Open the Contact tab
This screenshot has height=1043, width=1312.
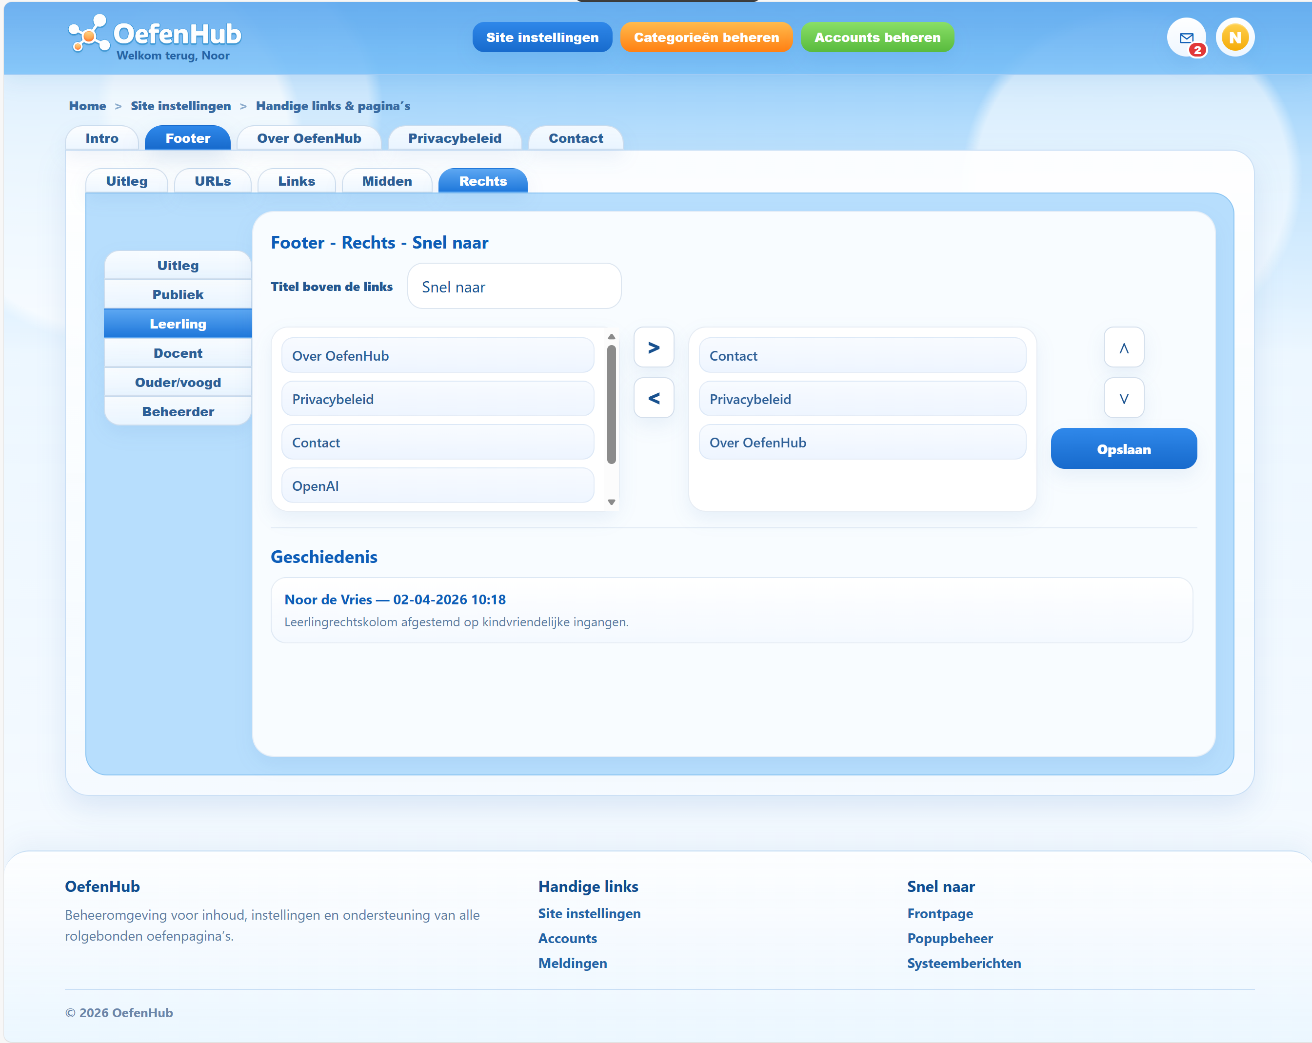576,138
